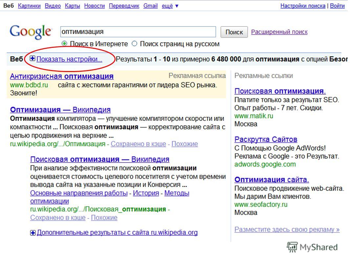350x262 pixels.
Task: Click the search input field
Action: [x=138, y=32]
